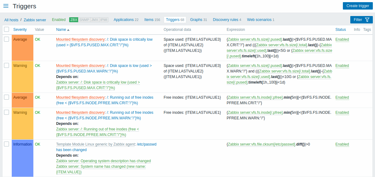
Task: Toggle Enabled status of 'Disk space is low' trigger
Action: (x=342, y=66)
